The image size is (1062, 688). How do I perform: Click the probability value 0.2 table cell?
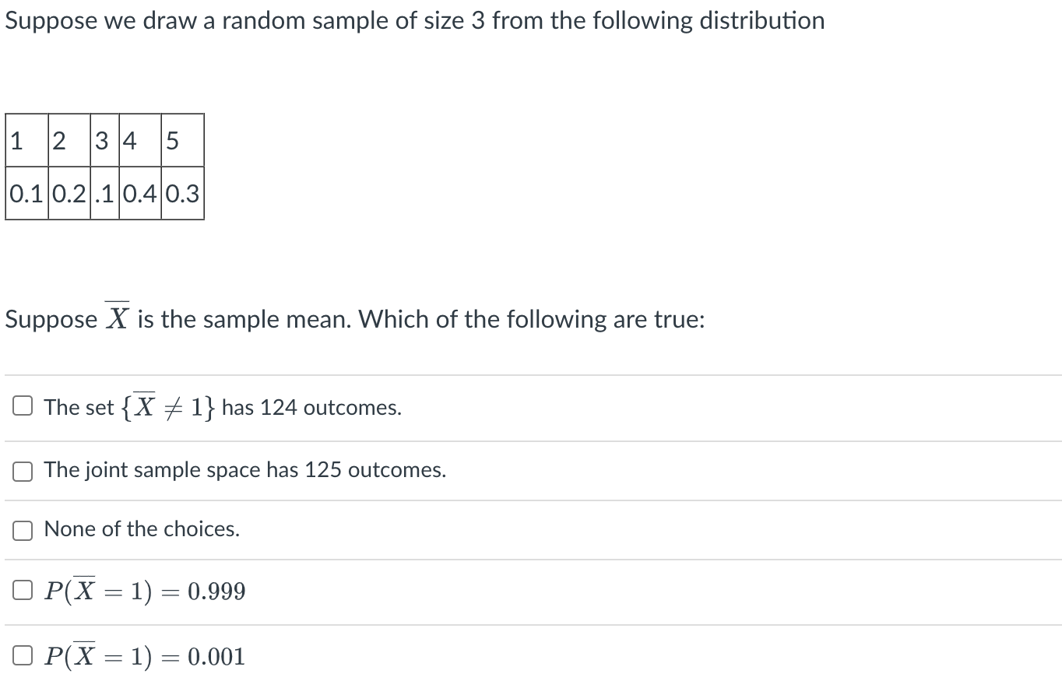click(x=68, y=193)
